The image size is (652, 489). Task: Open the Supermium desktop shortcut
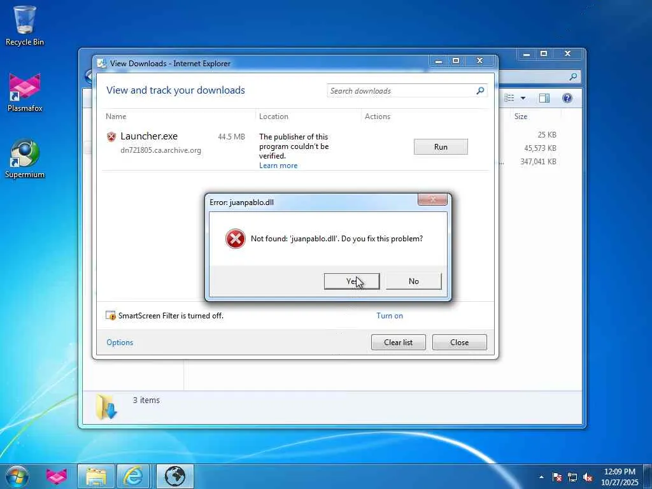point(25,159)
